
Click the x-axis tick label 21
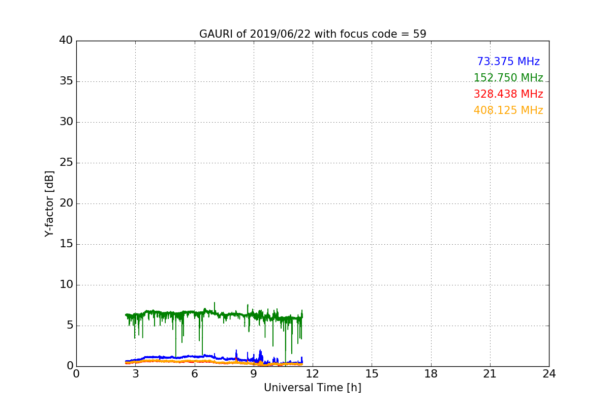tap(490, 374)
